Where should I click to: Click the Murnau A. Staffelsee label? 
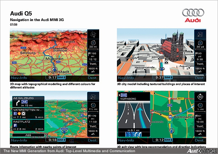click(60, 49)
